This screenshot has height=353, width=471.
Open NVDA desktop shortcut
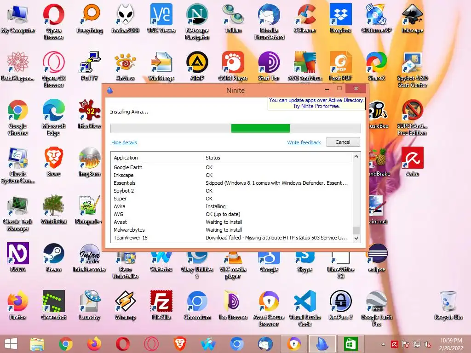18,257
